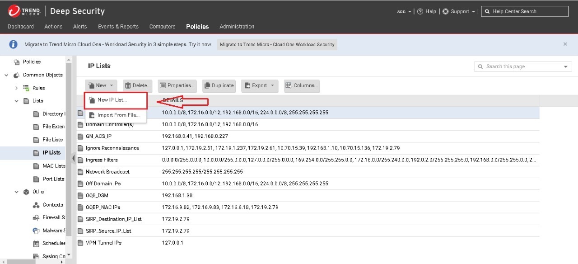Collapse the Lists tree node
578x264 pixels.
click(x=16, y=101)
